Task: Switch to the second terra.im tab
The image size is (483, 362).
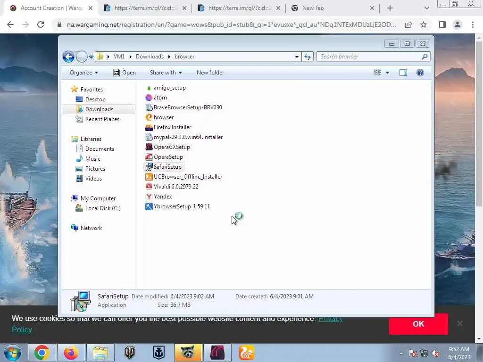Action: point(240,8)
